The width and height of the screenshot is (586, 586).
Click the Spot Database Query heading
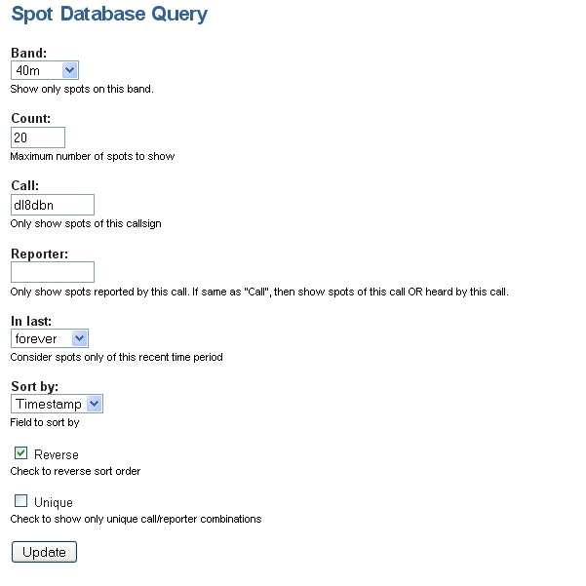(109, 15)
